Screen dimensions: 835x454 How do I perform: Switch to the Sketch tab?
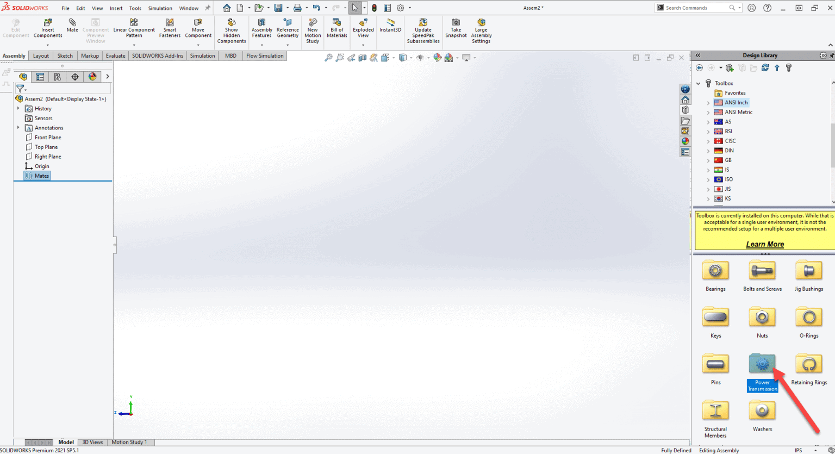(x=65, y=55)
